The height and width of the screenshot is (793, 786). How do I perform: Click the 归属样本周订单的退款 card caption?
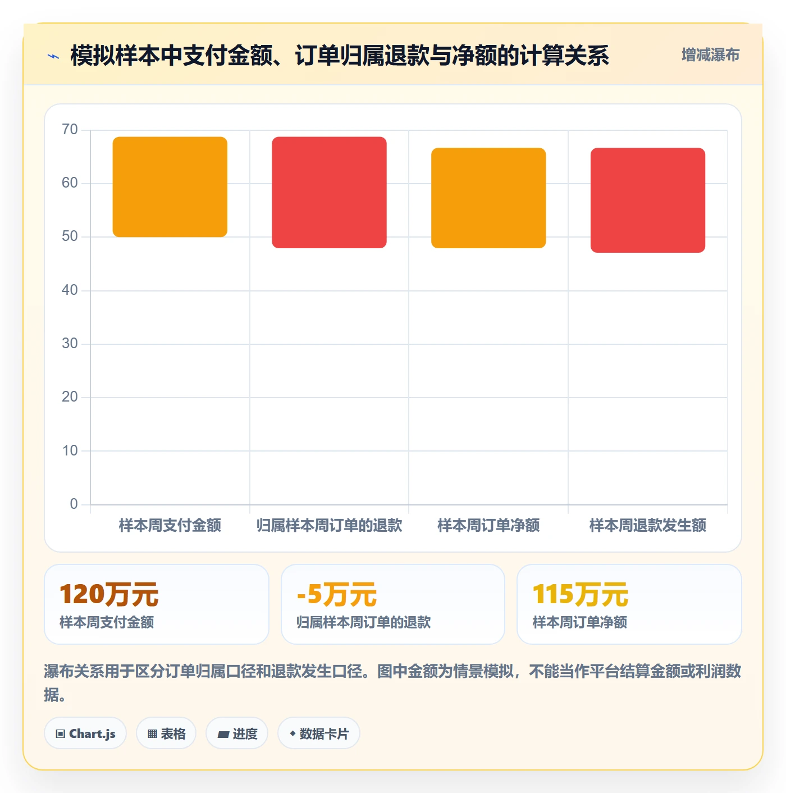(x=364, y=622)
